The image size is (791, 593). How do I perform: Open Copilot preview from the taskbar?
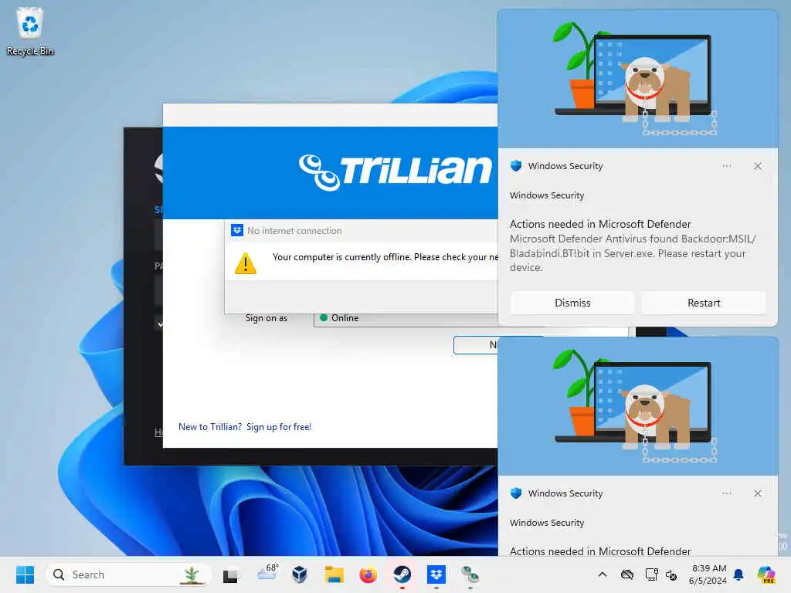click(x=766, y=574)
